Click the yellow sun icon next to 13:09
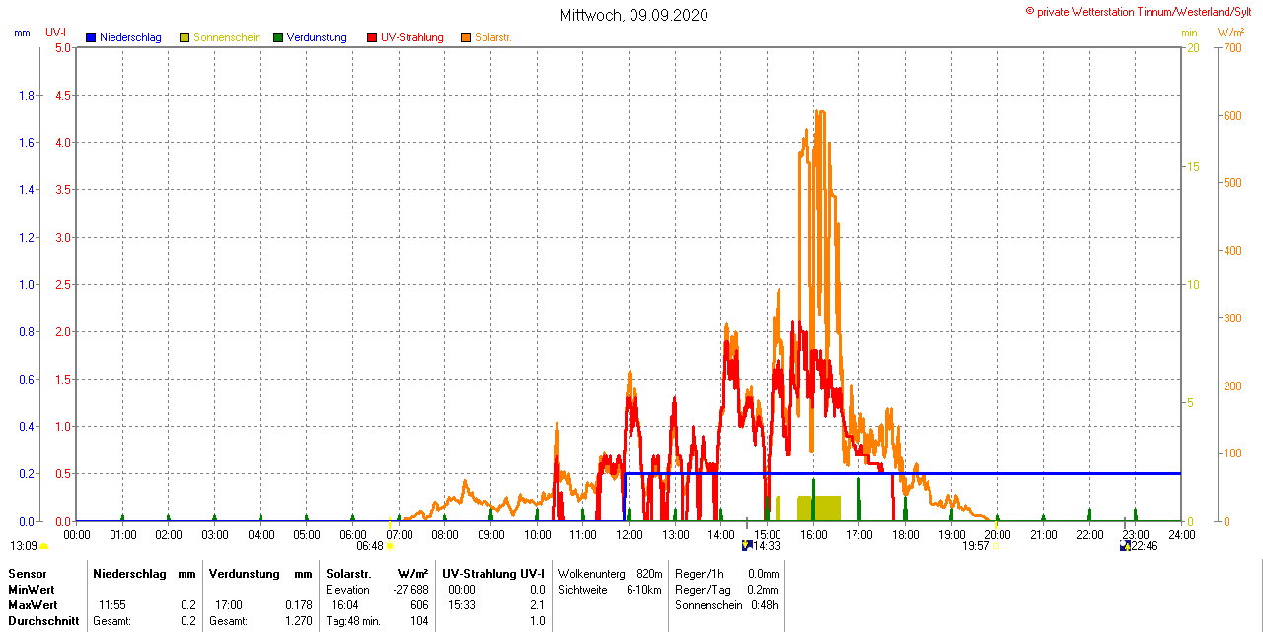The height and width of the screenshot is (632, 1263). pyautogui.click(x=44, y=546)
